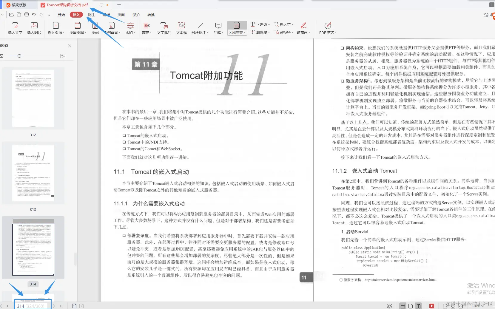Toggle single page view mode
The height and width of the screenshot is (309, 495).
tap(411, 306)
